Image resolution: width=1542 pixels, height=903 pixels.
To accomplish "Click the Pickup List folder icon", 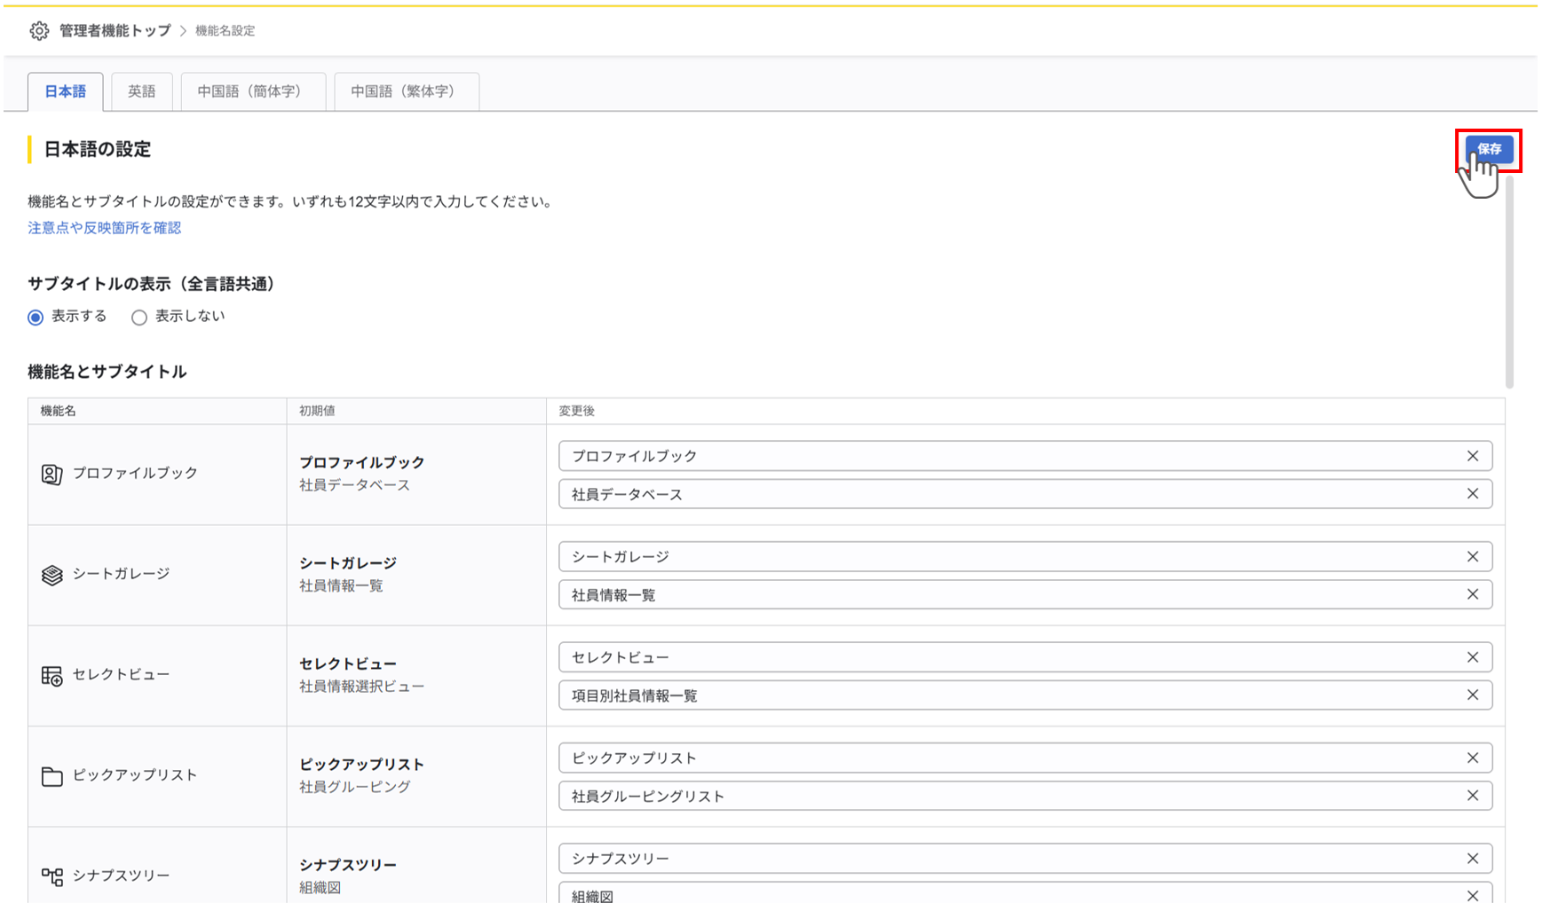I will point(51,776).
